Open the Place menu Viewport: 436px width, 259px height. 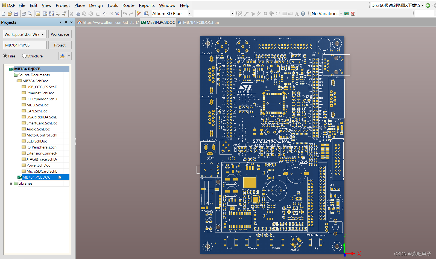[79, 5]
